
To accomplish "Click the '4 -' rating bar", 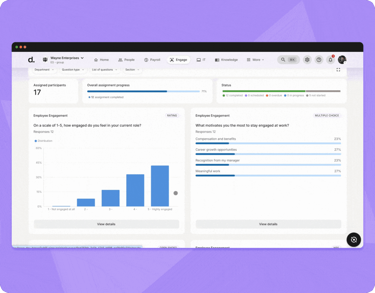I will (135, 190).
